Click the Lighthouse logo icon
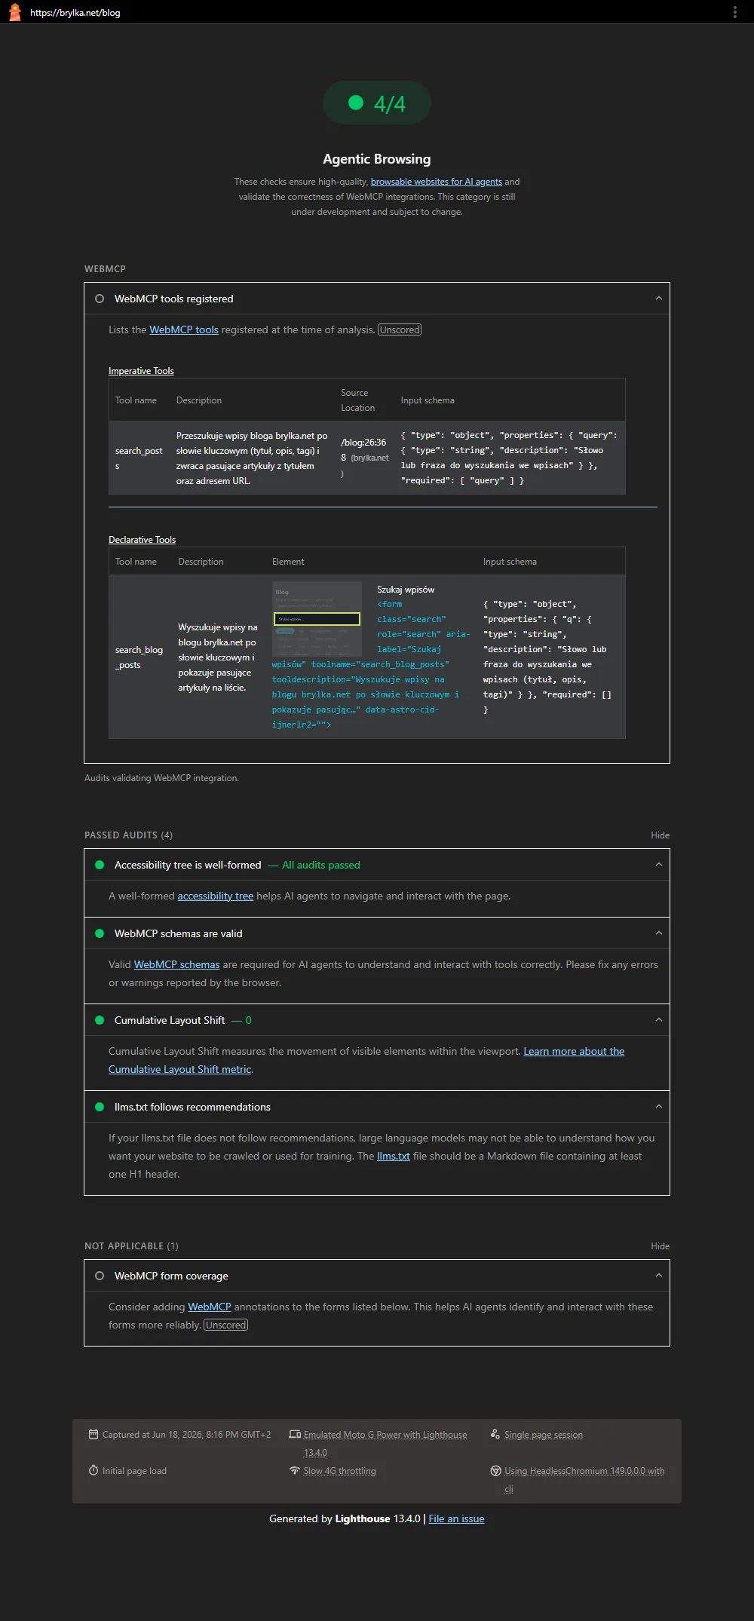754x1621 pixels. pos(14,12)
